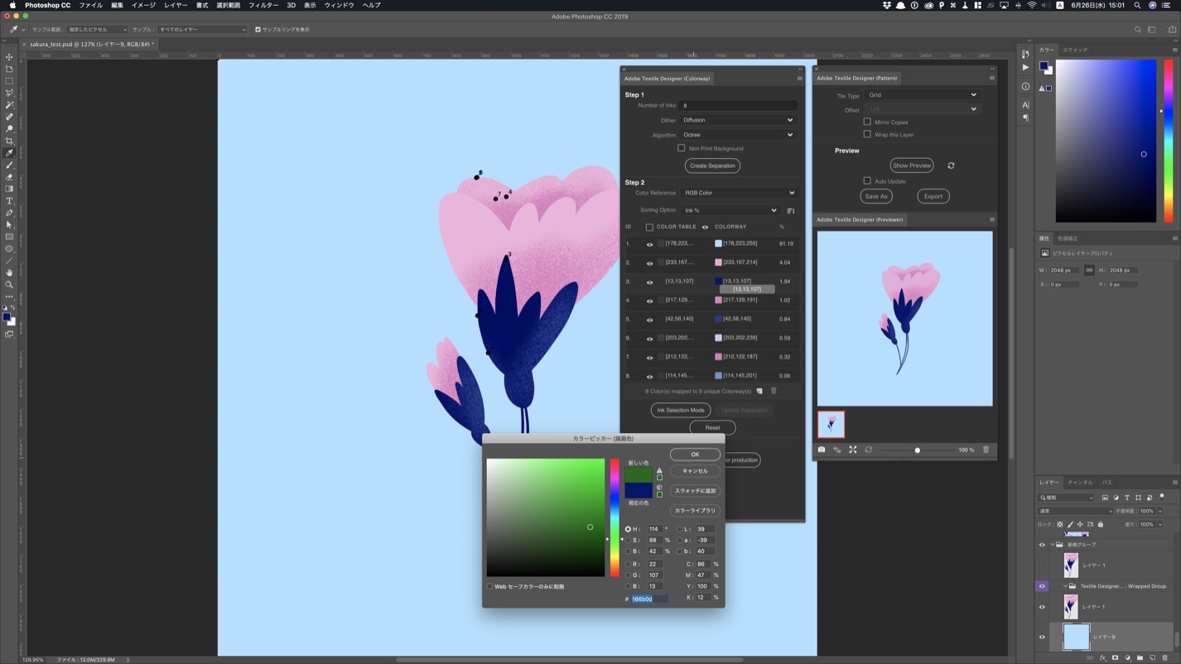Switch to the チャンネル tab
The height and width of the screenshot is (664, 1181).
1080,482
